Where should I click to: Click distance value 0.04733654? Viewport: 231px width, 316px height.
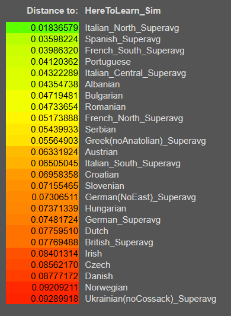54,107
